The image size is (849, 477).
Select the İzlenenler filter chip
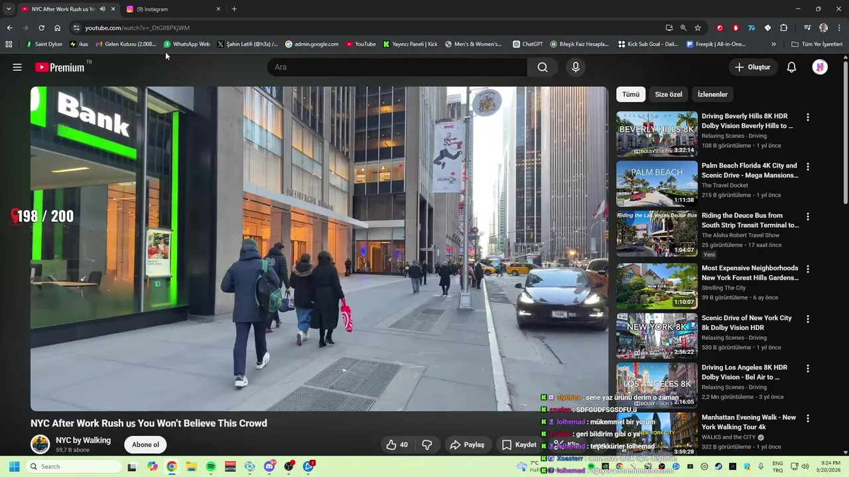(712, 94)
